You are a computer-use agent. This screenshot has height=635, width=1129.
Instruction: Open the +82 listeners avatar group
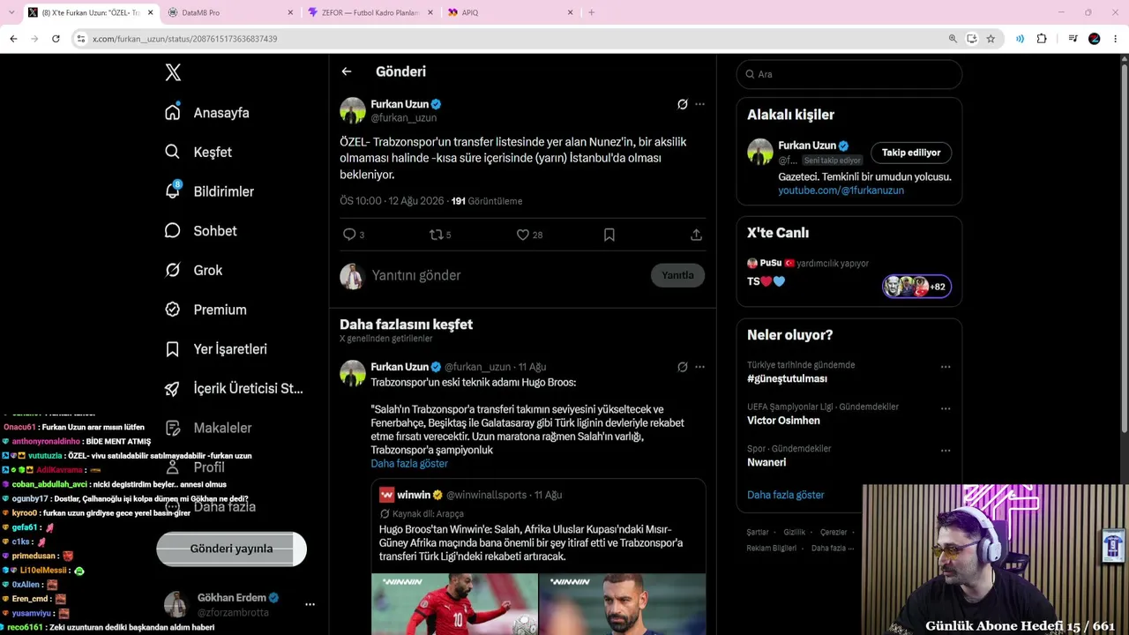click(916, 287)
